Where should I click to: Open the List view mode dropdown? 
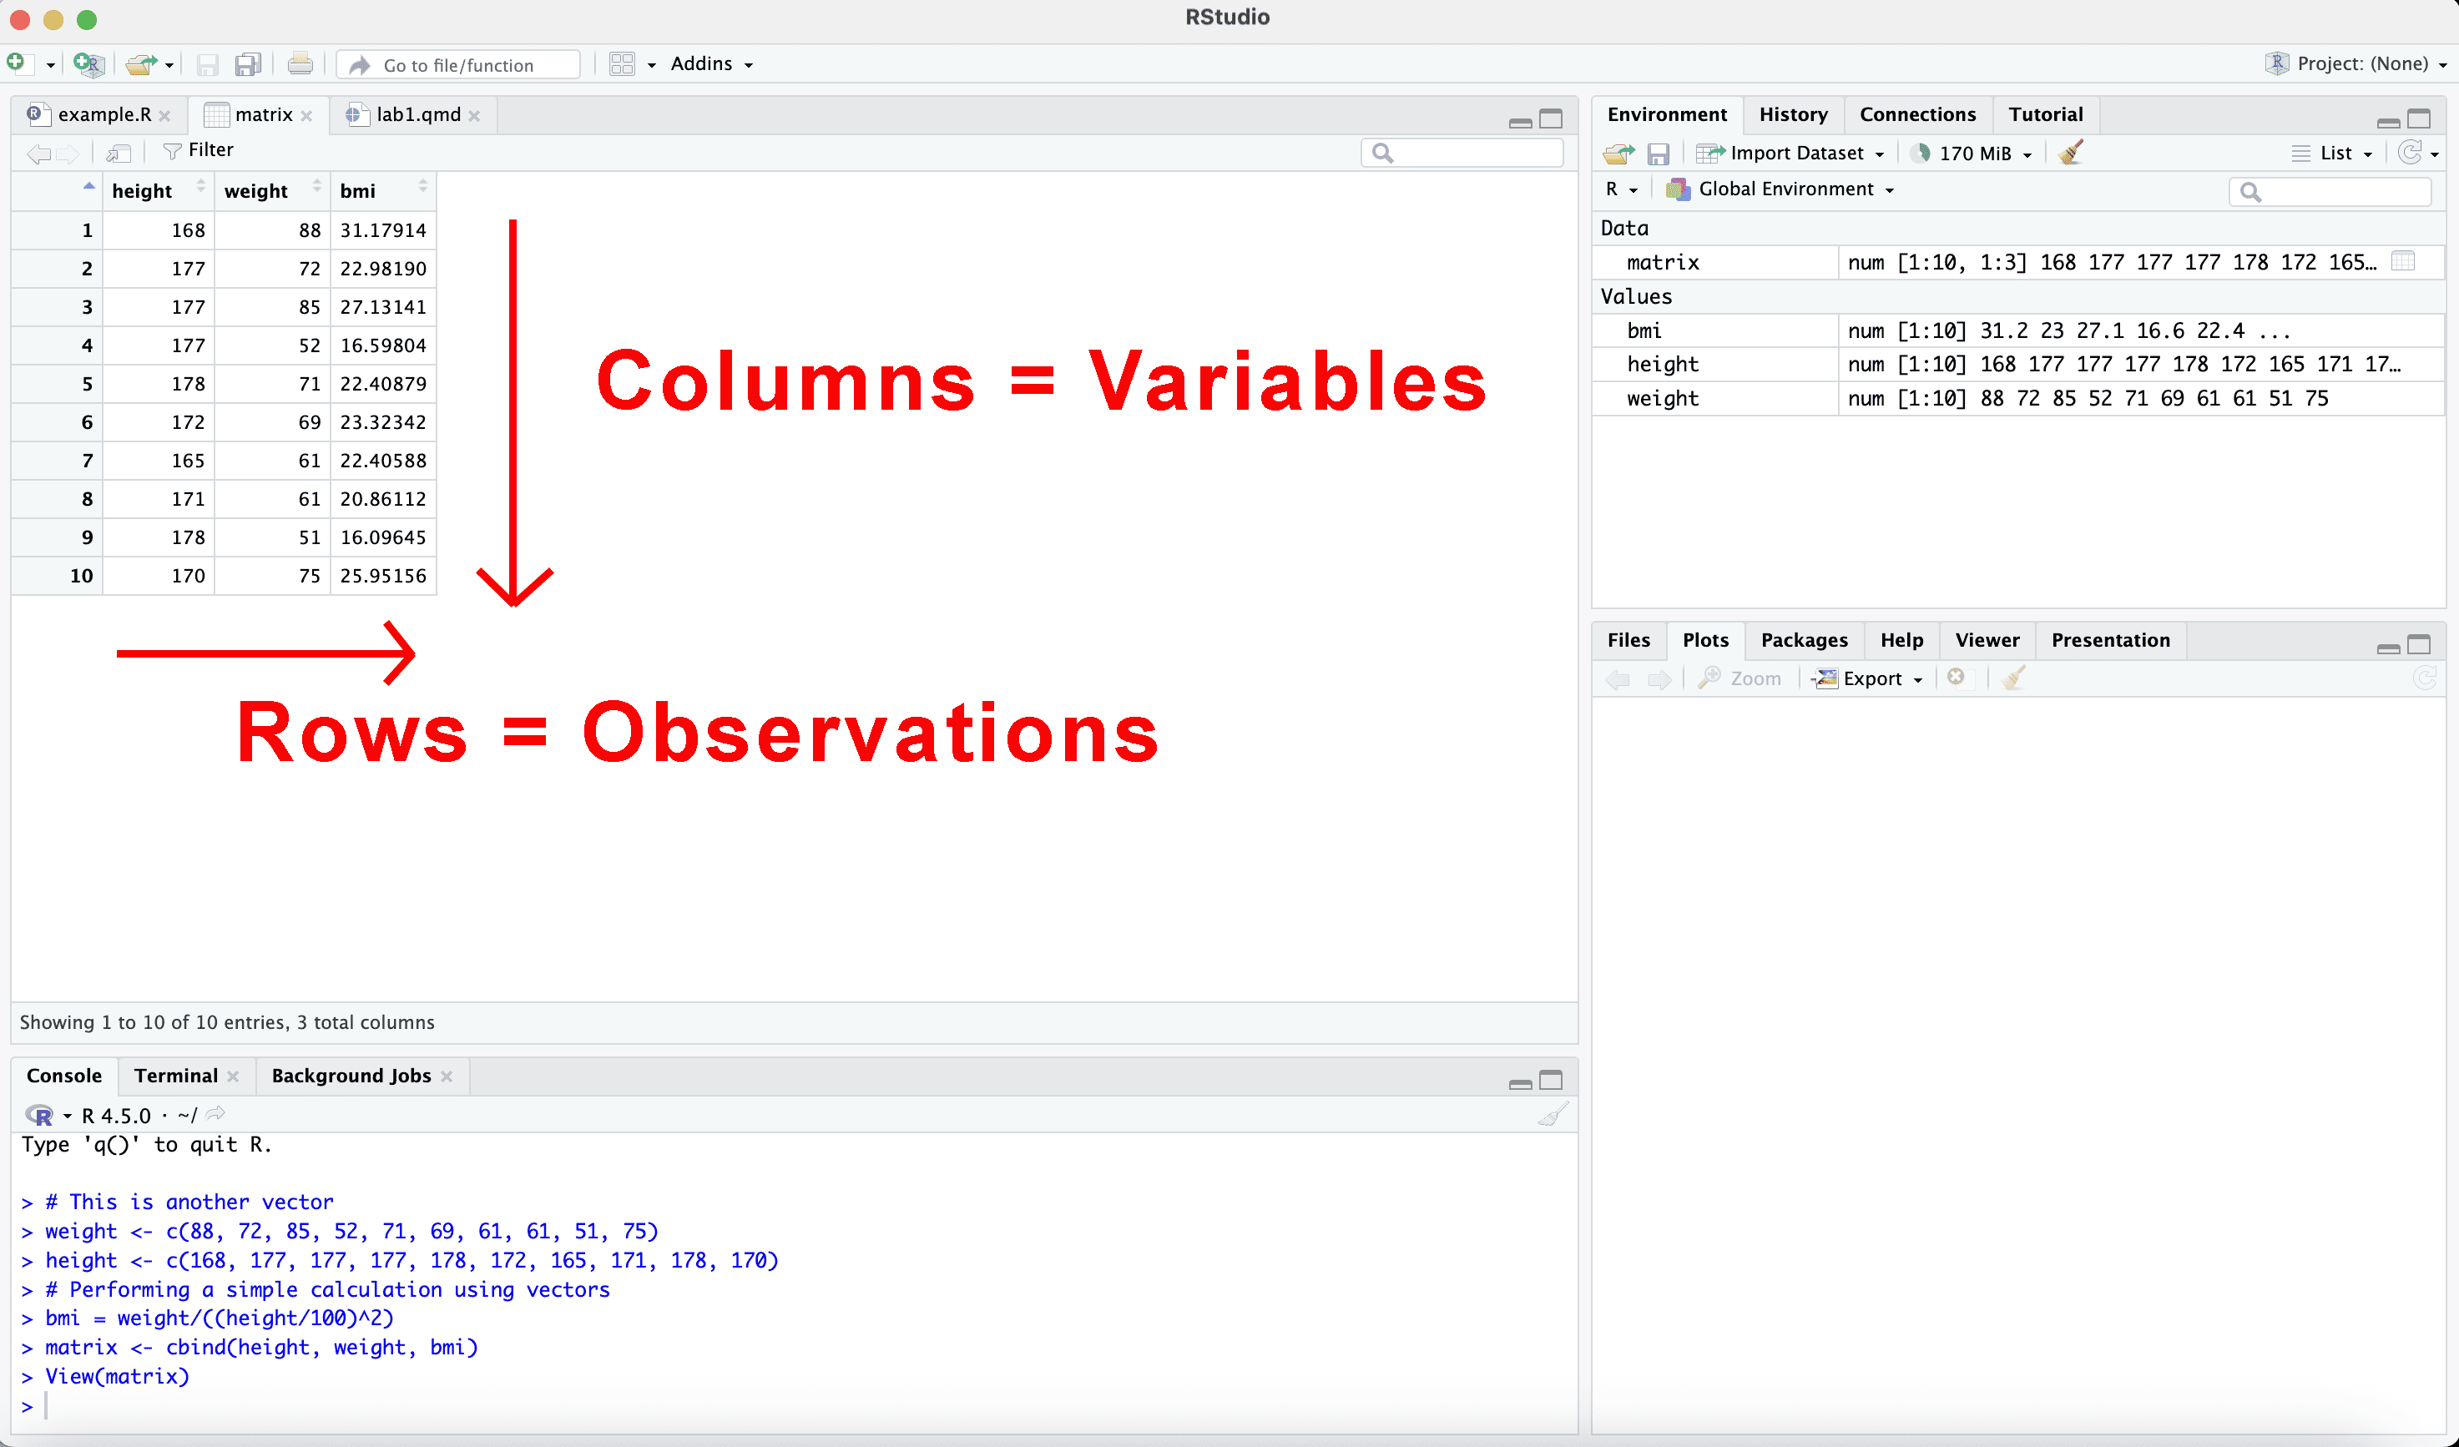(x=2335, y=154)
